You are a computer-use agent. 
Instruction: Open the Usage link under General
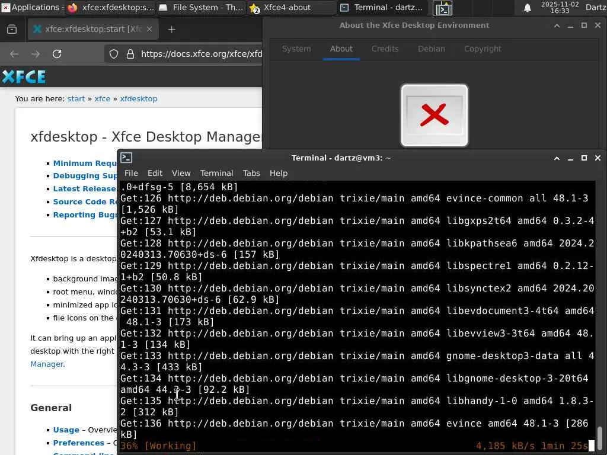coord(66,430)
